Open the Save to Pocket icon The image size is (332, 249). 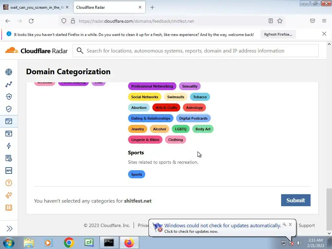coord(313,21)
